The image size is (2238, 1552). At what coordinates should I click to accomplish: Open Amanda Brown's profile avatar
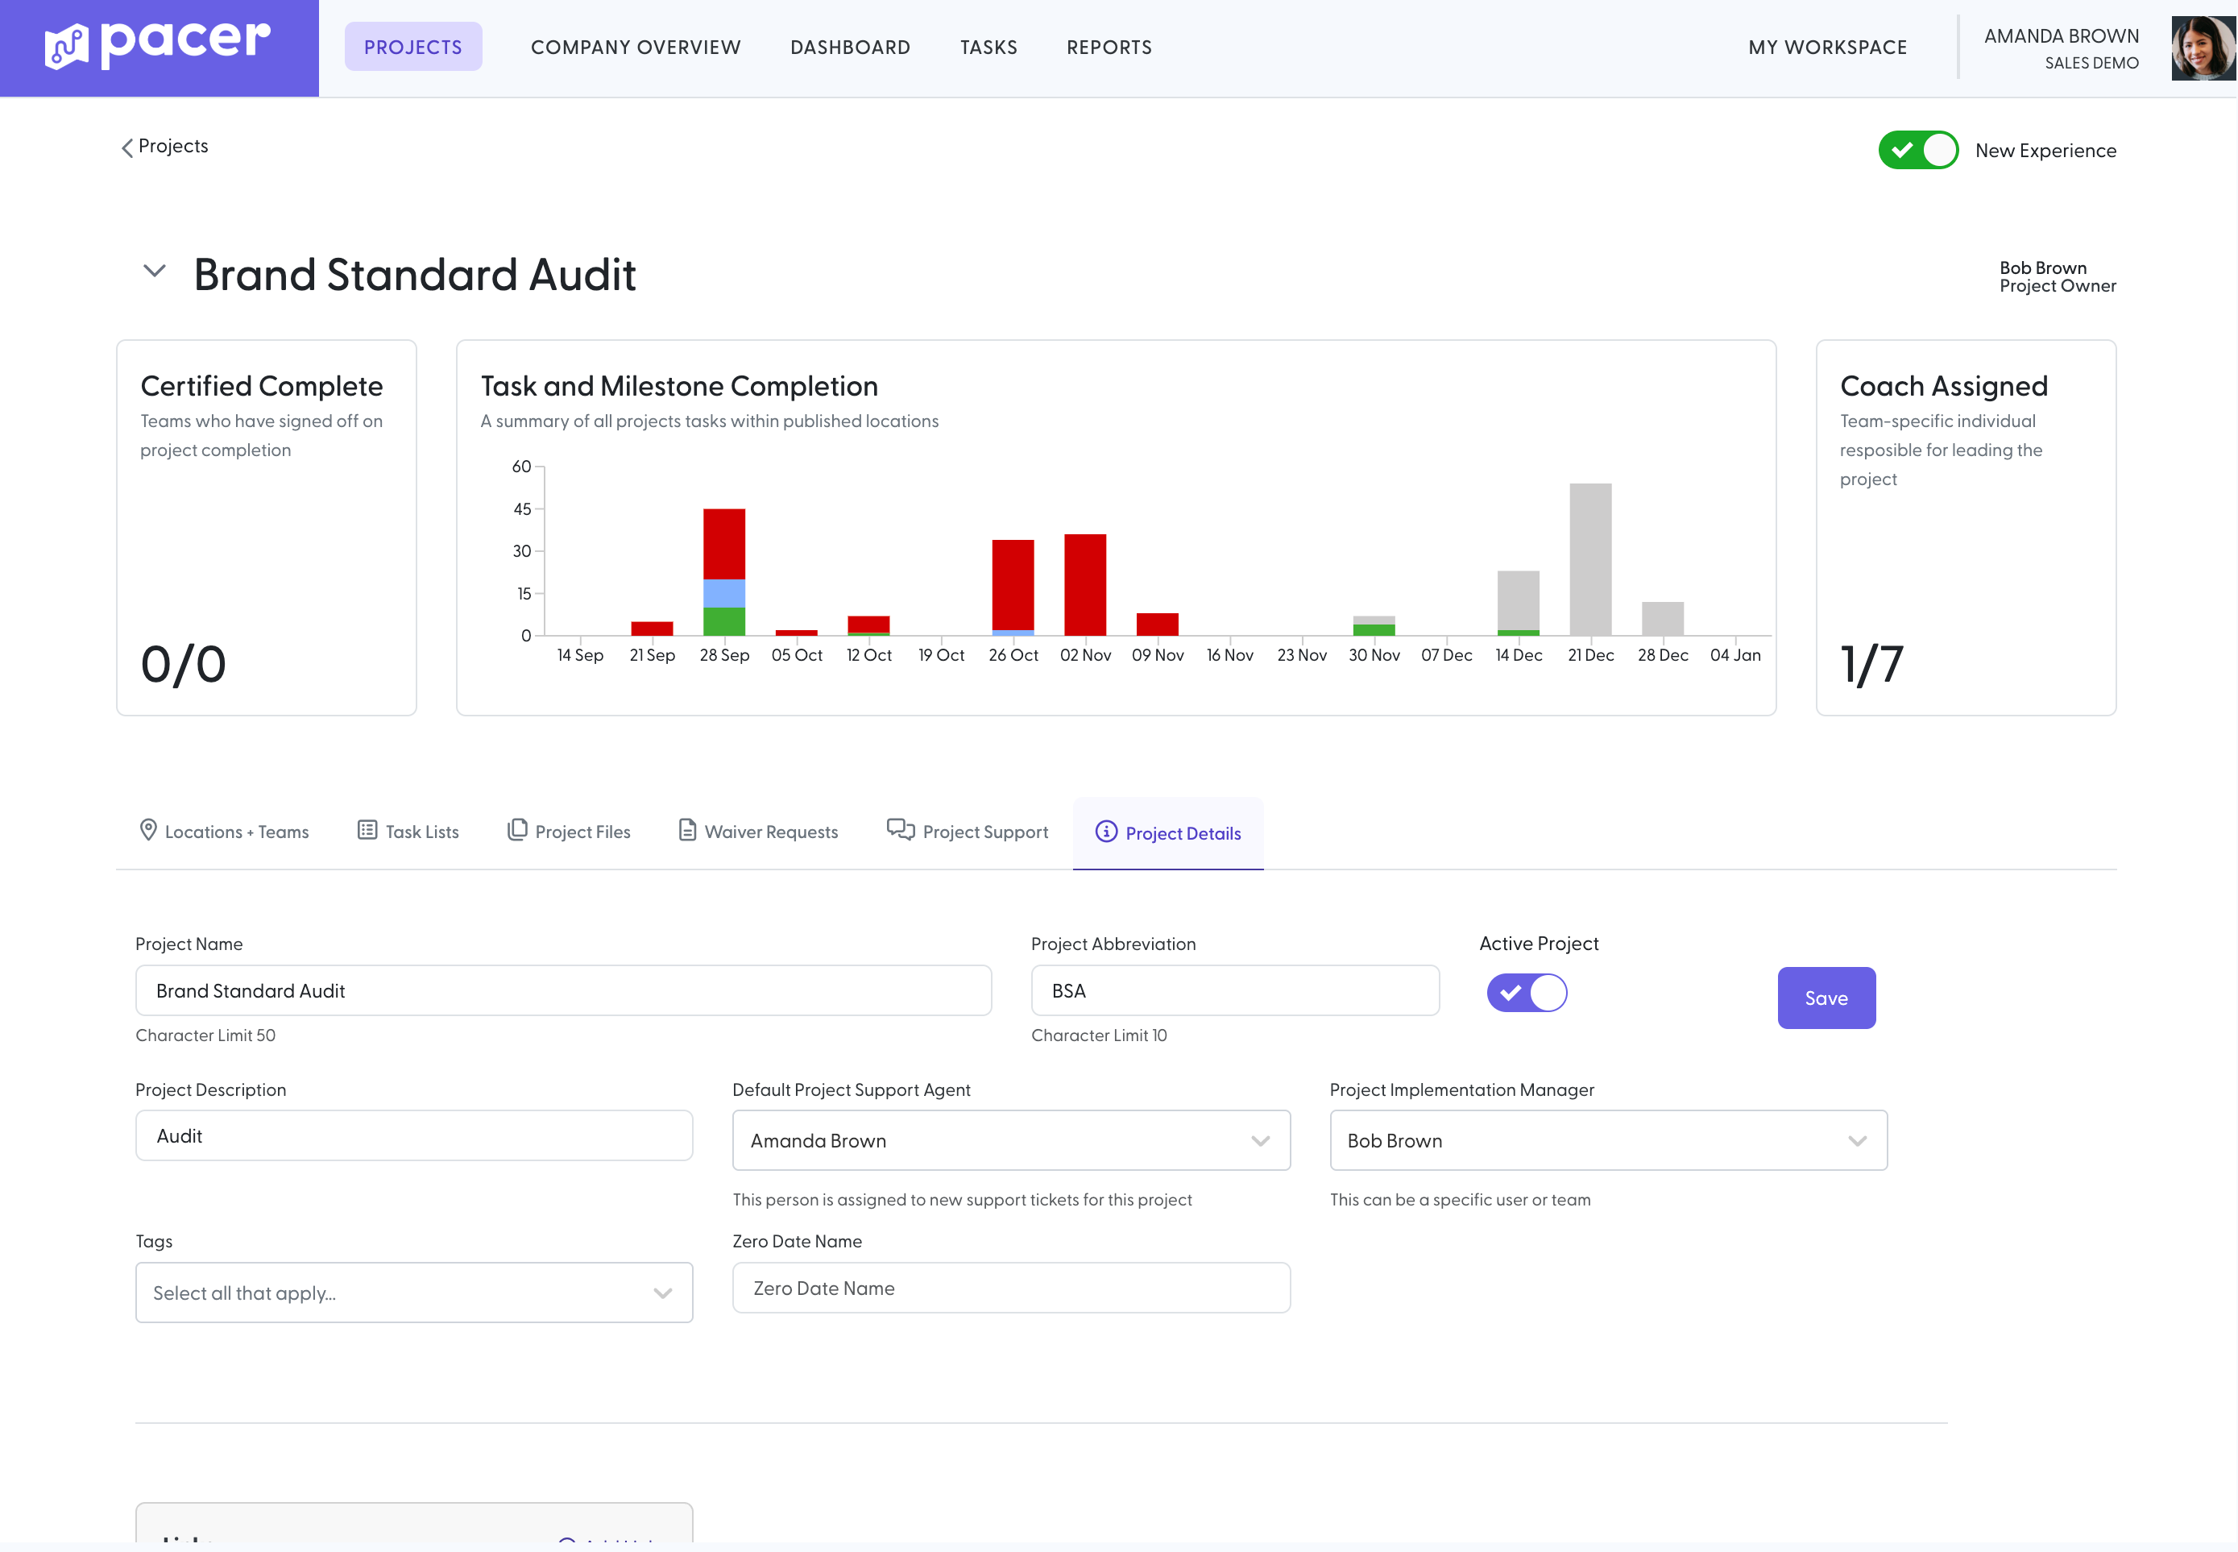(x=2203, y=48)
